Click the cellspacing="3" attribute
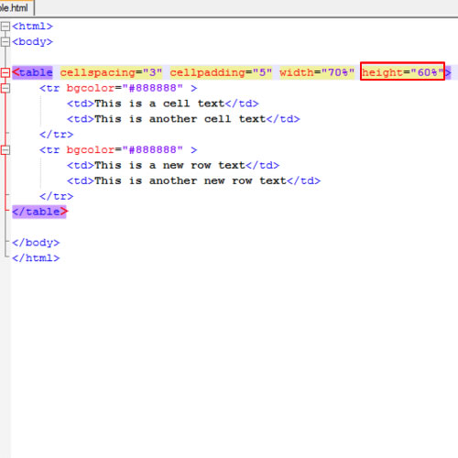This screenshot has height=458, width=458. pyautogui.click(x=111, y=72)
